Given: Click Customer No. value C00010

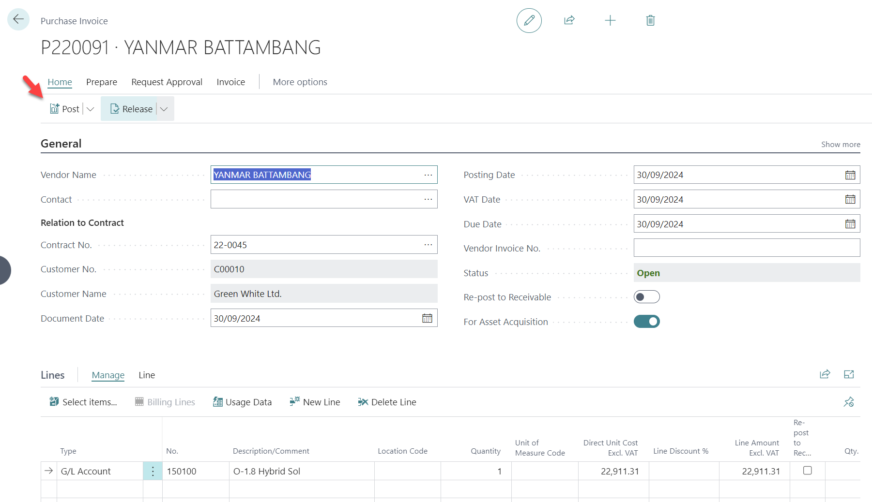Looking at the screenshot, I should point(324,269).
